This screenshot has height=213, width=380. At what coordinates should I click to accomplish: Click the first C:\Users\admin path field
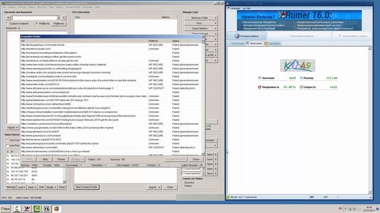(191, 169)
